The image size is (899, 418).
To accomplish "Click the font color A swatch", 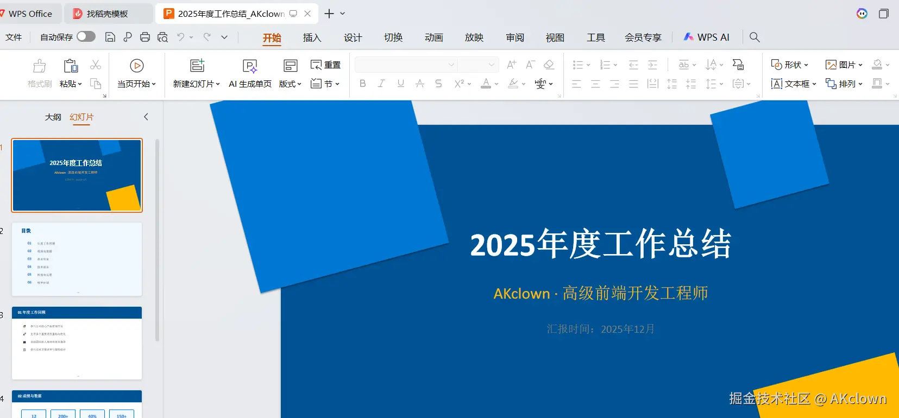I will pos(486,84).
